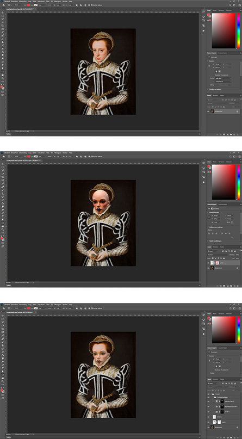
Task: Align left edges icon in middle Properties panel
Action: pyautogui.click(x=209, y=233)
